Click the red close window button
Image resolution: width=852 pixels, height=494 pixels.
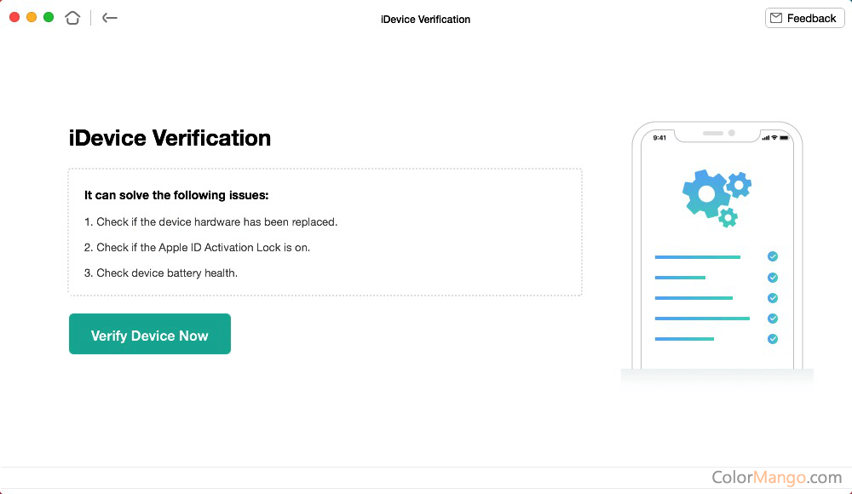click(x=14, y=17)
